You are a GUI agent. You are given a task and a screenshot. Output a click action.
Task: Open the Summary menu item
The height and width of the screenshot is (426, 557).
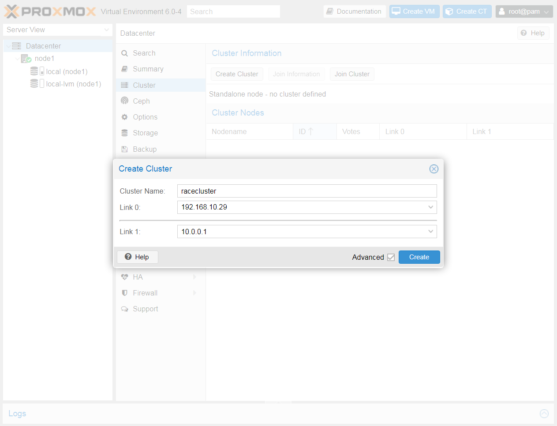tap(161, 69)
